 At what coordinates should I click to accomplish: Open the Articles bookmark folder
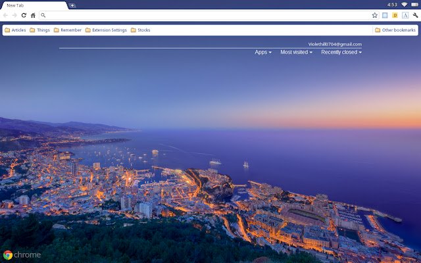[15, 30]
